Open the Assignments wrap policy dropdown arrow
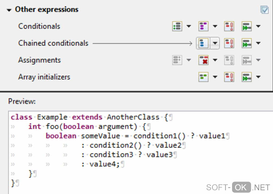This screenshot has width=273, height=194. click(215, 60)
